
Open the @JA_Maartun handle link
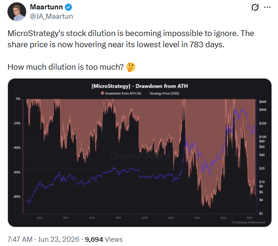click(x=51, y=16)
